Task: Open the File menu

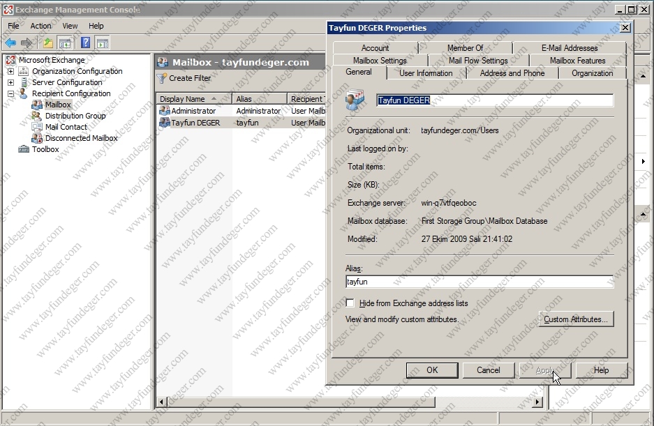Action: pyautogui.click(x=13, y=26)
